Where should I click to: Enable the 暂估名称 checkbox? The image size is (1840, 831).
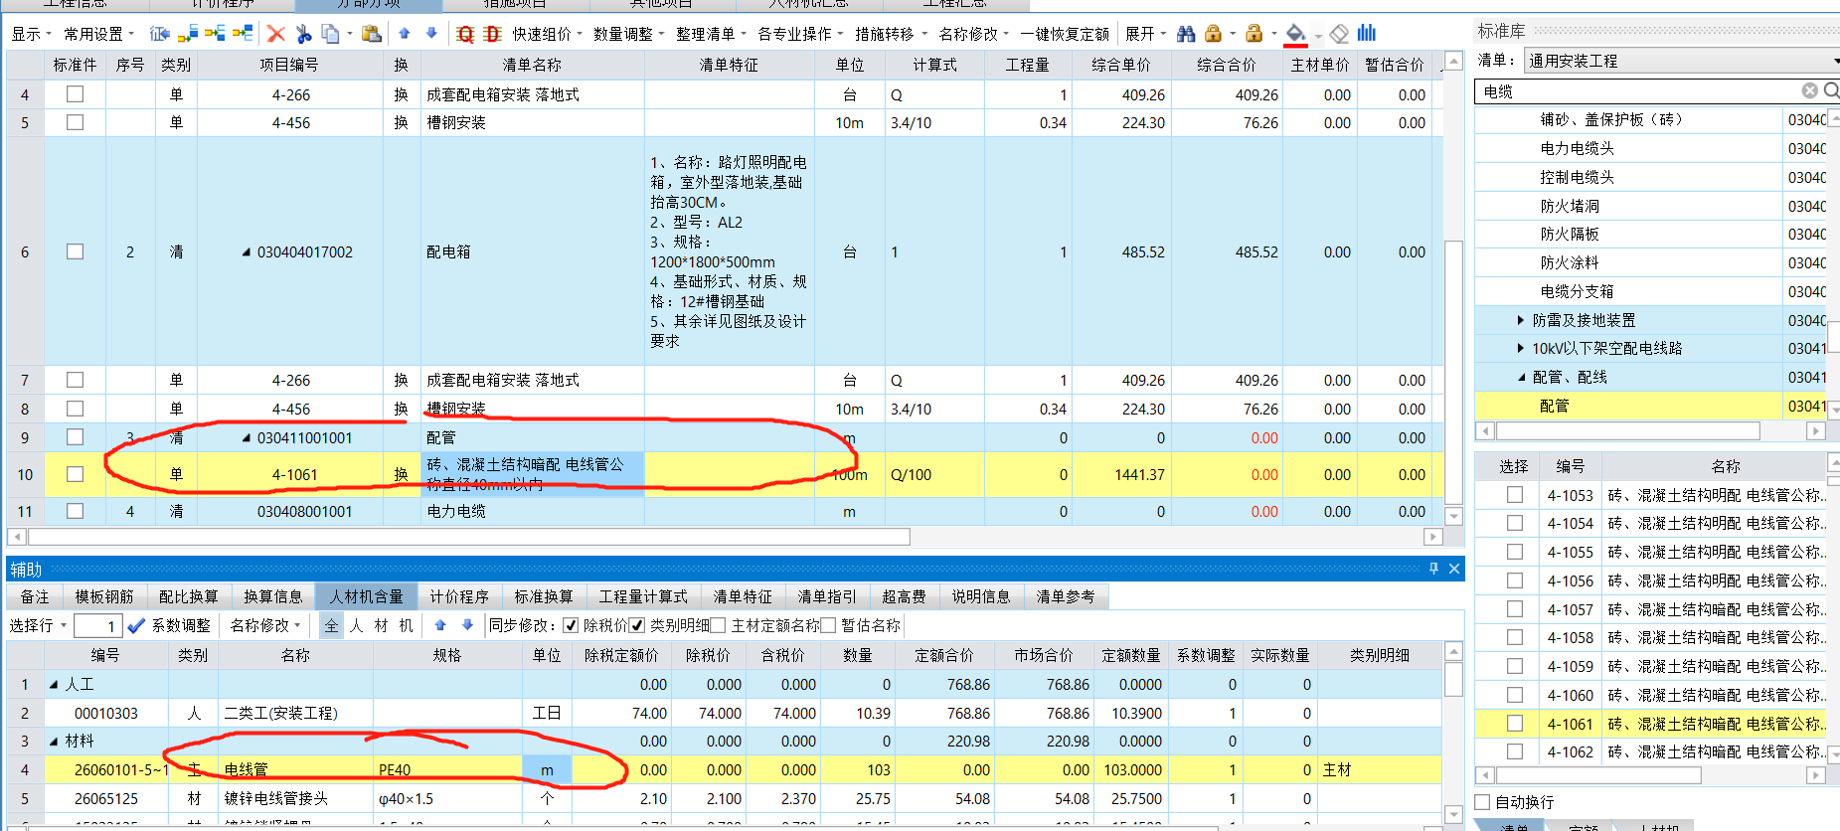coord(828,625)
